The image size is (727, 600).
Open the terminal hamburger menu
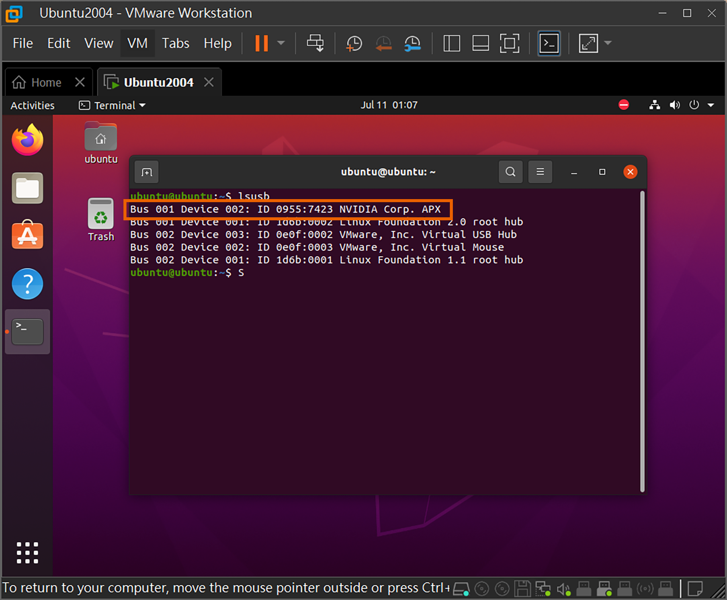pyautogui.click(x=540, y=172)
